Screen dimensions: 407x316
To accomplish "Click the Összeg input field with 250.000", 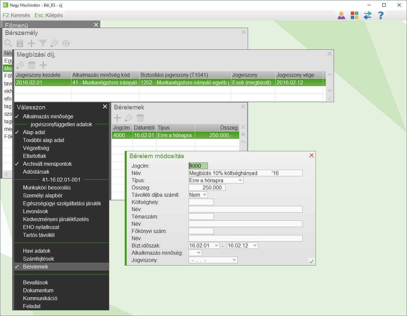I will [207, 187].
